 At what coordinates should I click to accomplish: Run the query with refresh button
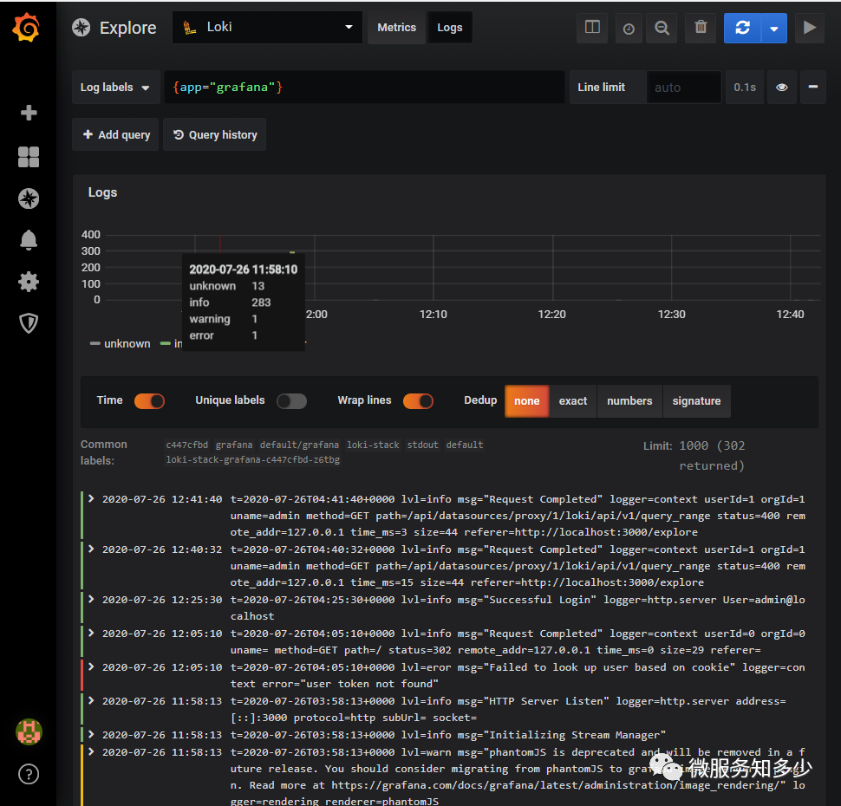(x=742, y=28)
